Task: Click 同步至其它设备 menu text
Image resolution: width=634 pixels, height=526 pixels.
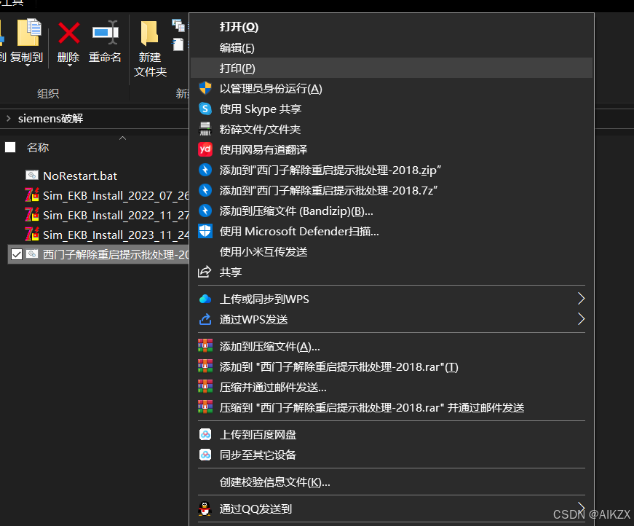Action: (258, 455)
